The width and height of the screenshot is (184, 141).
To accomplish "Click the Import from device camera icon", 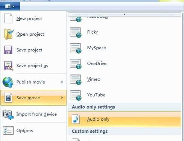I will coord(8,114).
